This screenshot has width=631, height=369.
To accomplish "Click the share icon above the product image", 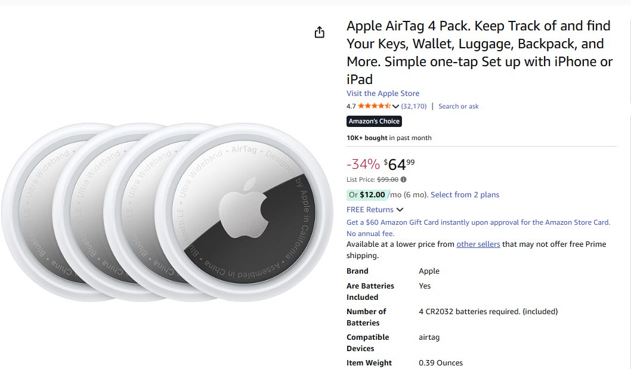I will pyautogui.click(x=320, y=32).
